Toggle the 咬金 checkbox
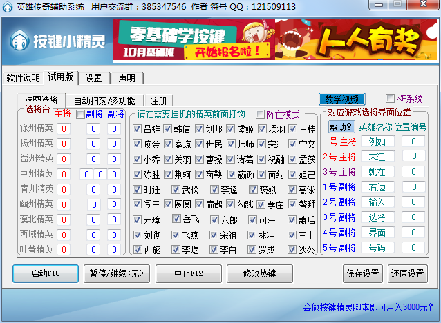This screenshot has width=441, height=323. click(x=137, y=144)
